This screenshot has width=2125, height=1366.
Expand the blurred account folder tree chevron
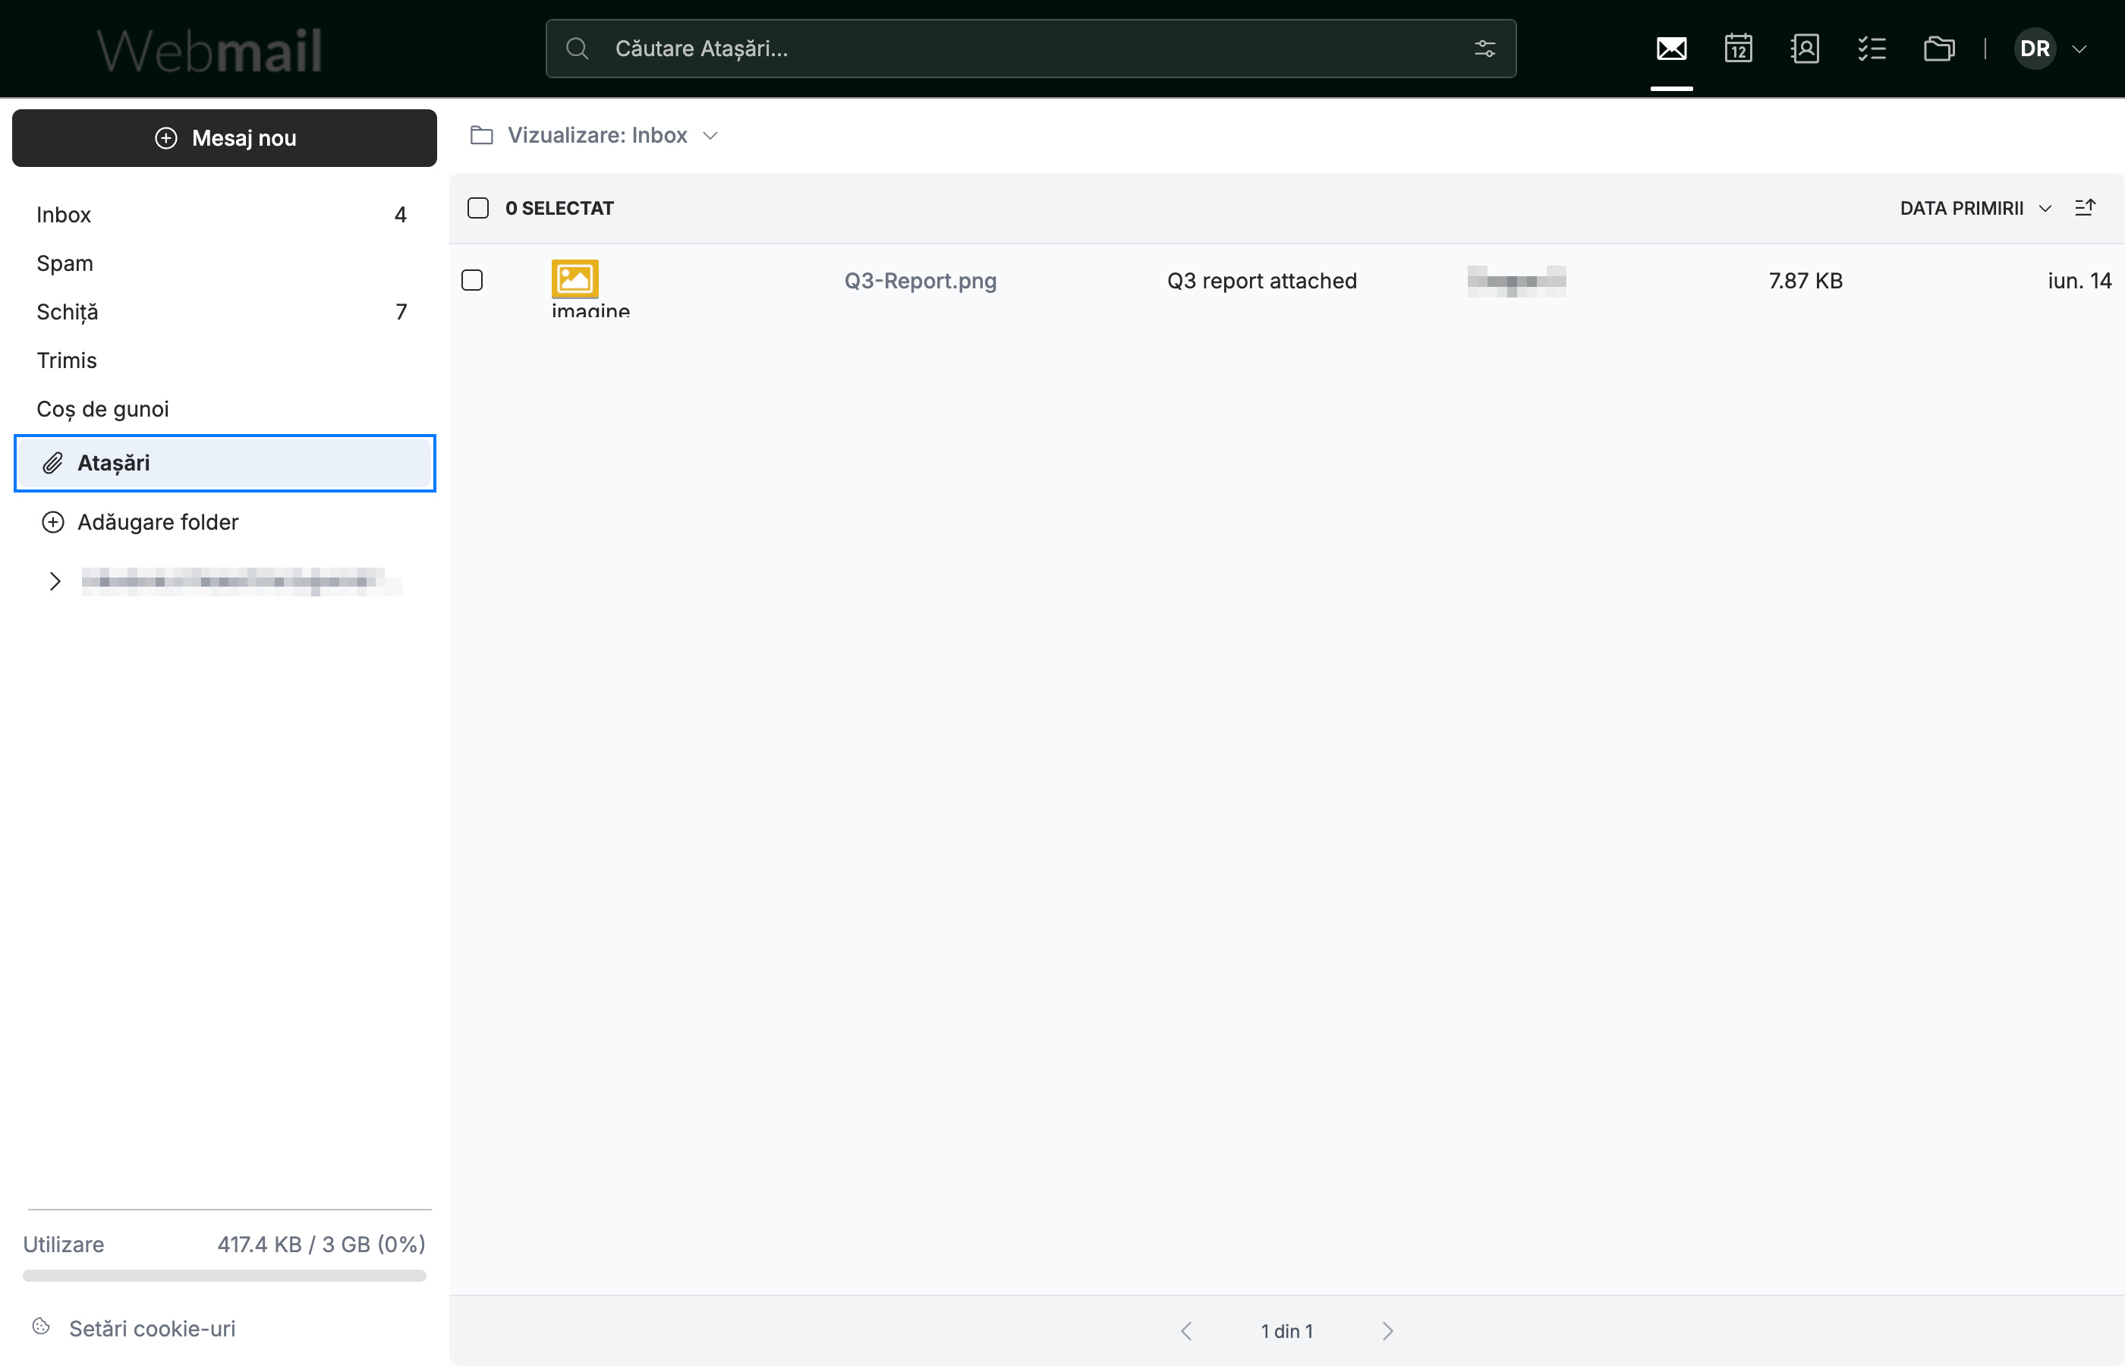point(55,582)
